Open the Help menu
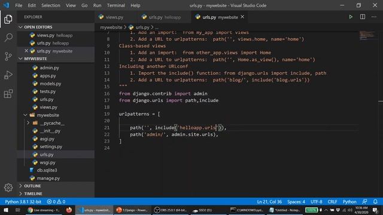 click(135, 5)
